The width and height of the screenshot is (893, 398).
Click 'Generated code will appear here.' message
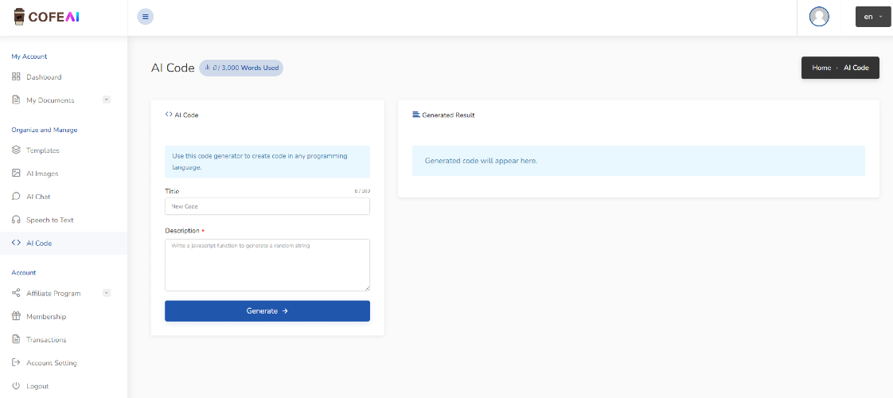(482, 161)
